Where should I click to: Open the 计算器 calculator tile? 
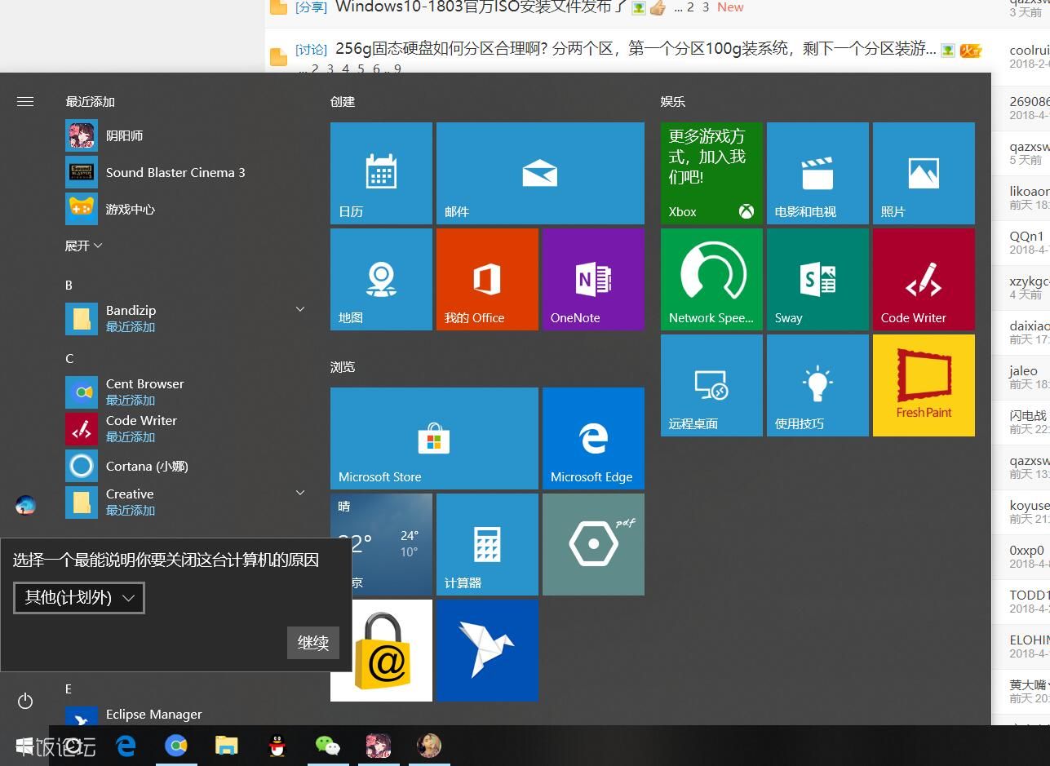pos(487,544)
